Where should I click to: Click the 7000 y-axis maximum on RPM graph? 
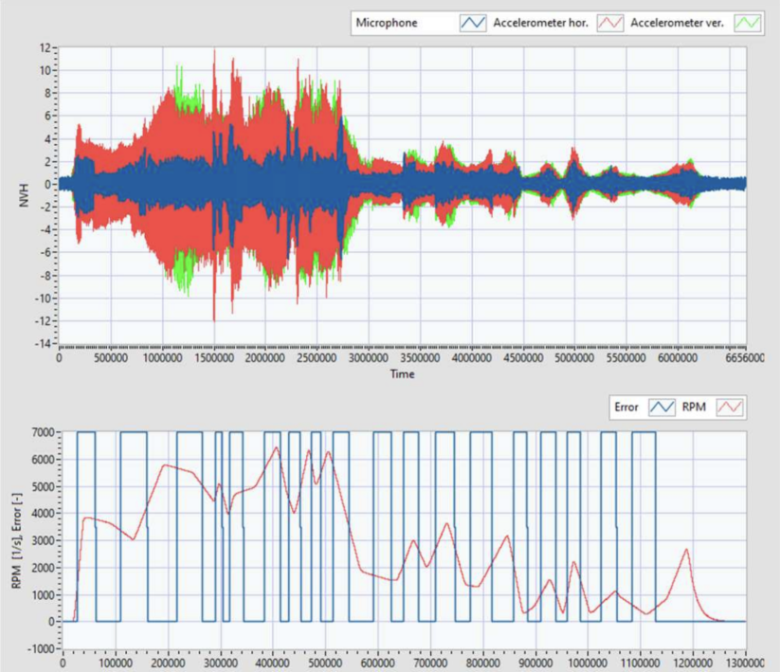click(x=41, y=433)
